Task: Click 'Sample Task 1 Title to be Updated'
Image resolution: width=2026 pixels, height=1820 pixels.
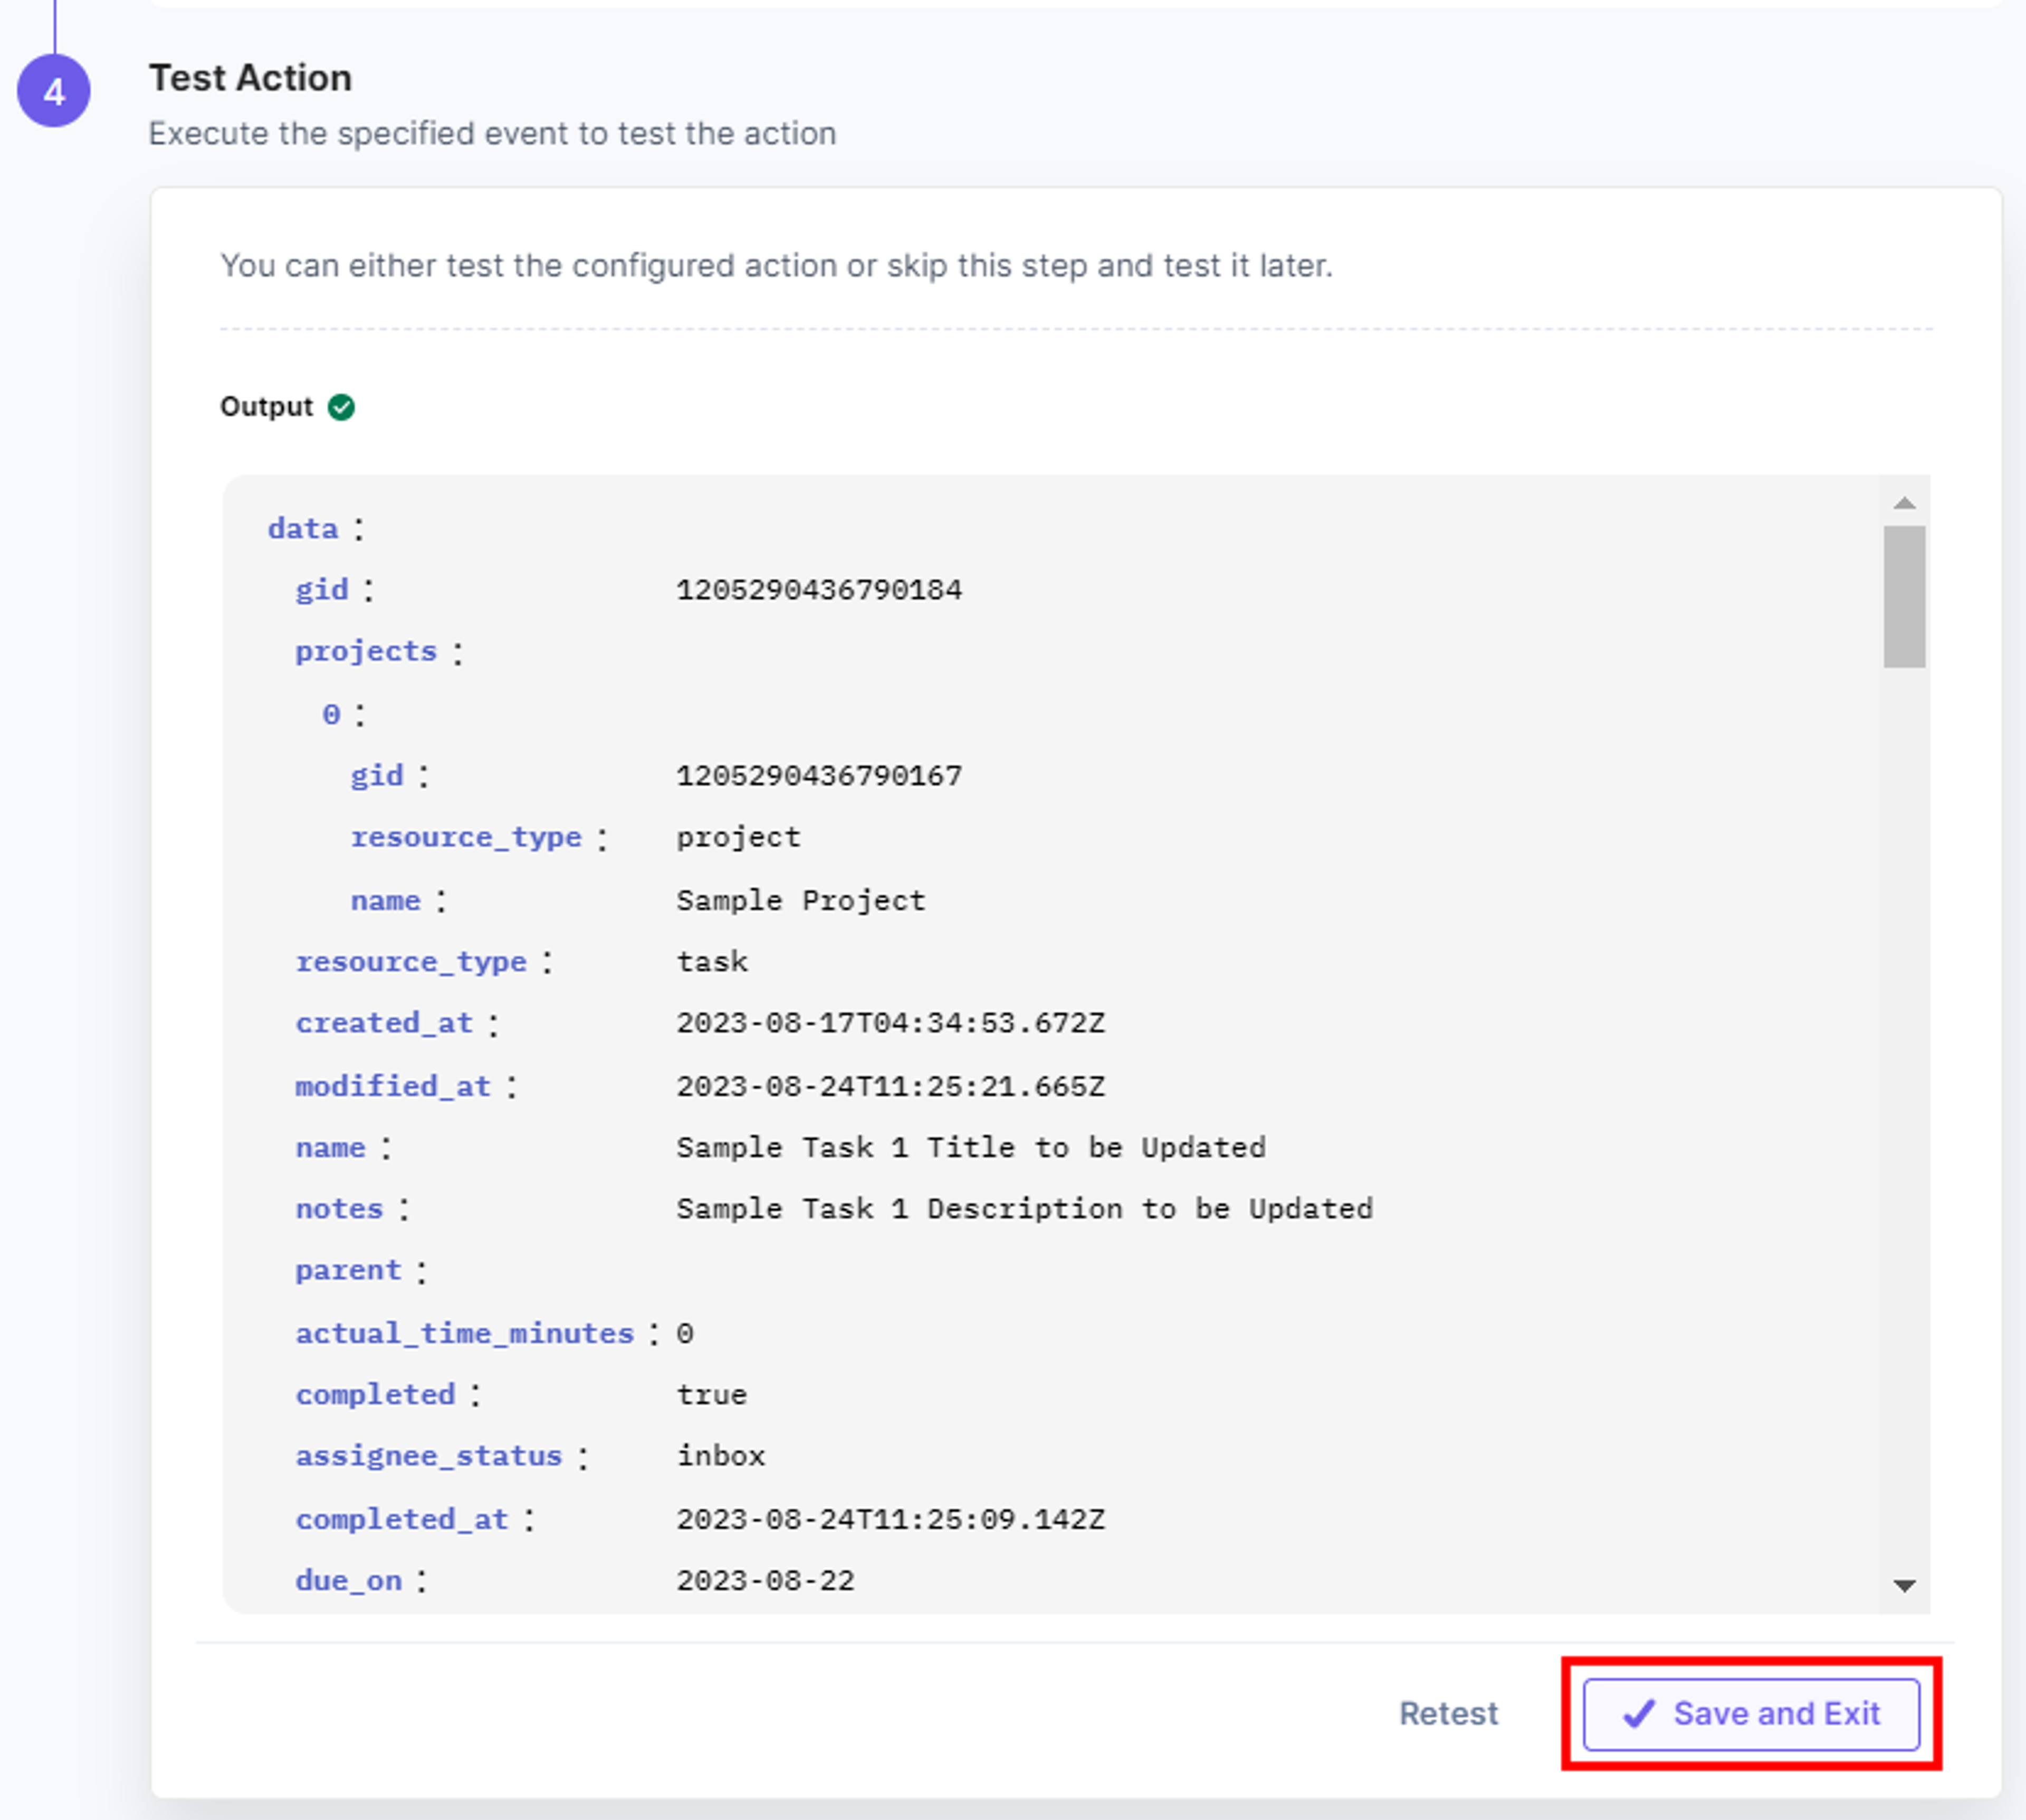Action: [x=971, y=1147]
